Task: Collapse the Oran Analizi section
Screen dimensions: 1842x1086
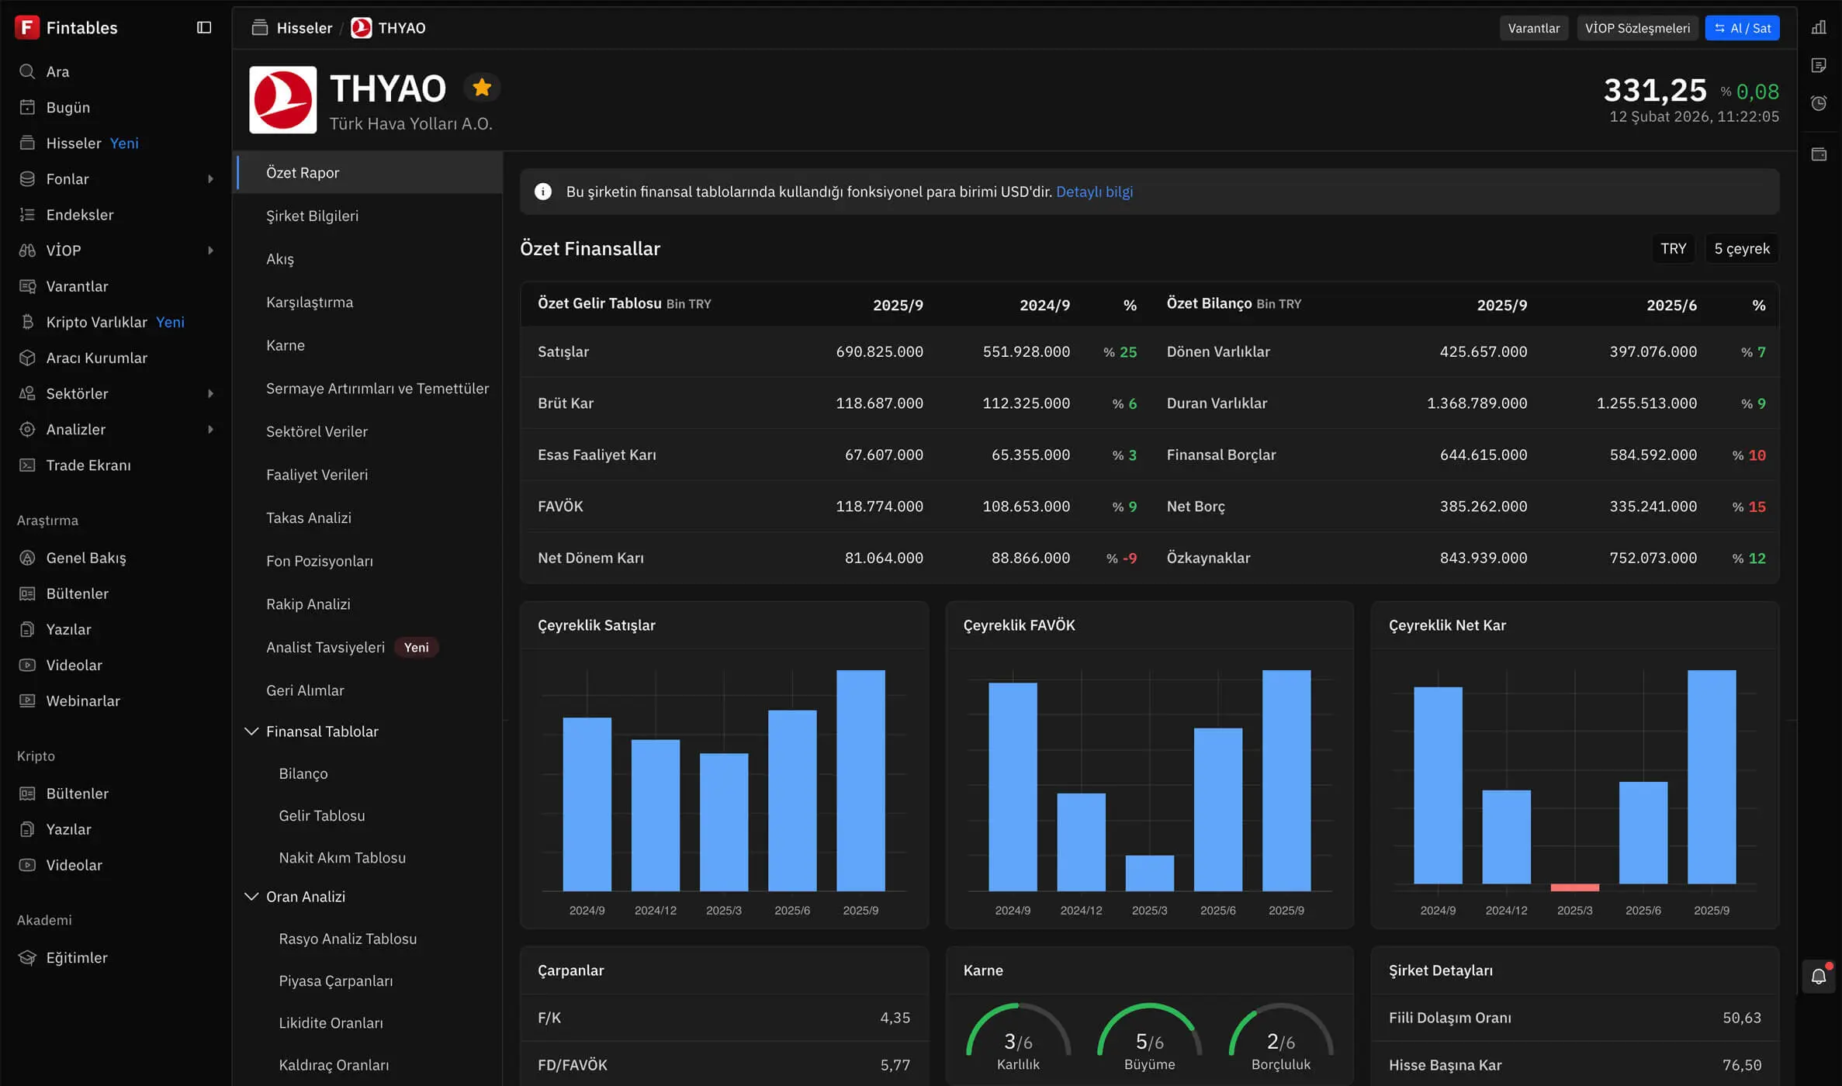Action: coord(251,897)
